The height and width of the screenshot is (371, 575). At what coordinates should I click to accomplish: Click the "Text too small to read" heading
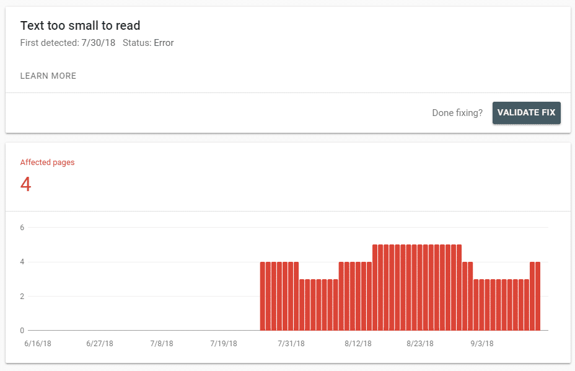pyautogui.click(x=81, y=25)
